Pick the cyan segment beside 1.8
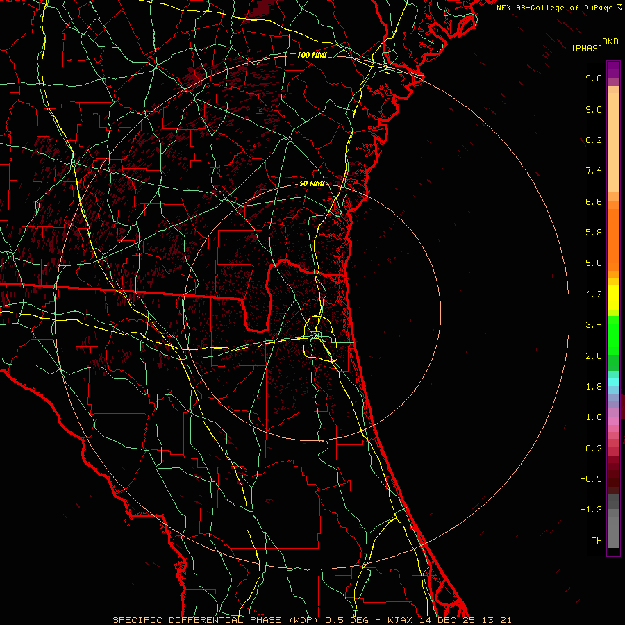Viewport: 625px width, 625px height. pos(613,382)
